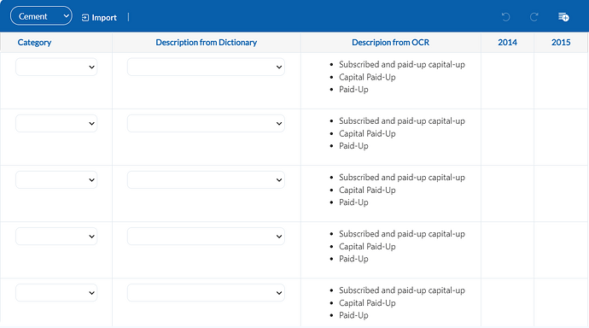Click the Category column header

pyautogui.click(x=34, y=43)
